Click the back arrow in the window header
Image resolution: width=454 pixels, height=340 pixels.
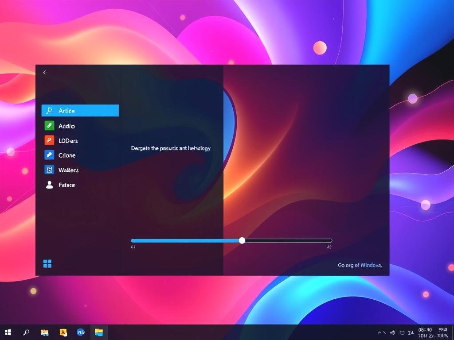click(44, 73)
